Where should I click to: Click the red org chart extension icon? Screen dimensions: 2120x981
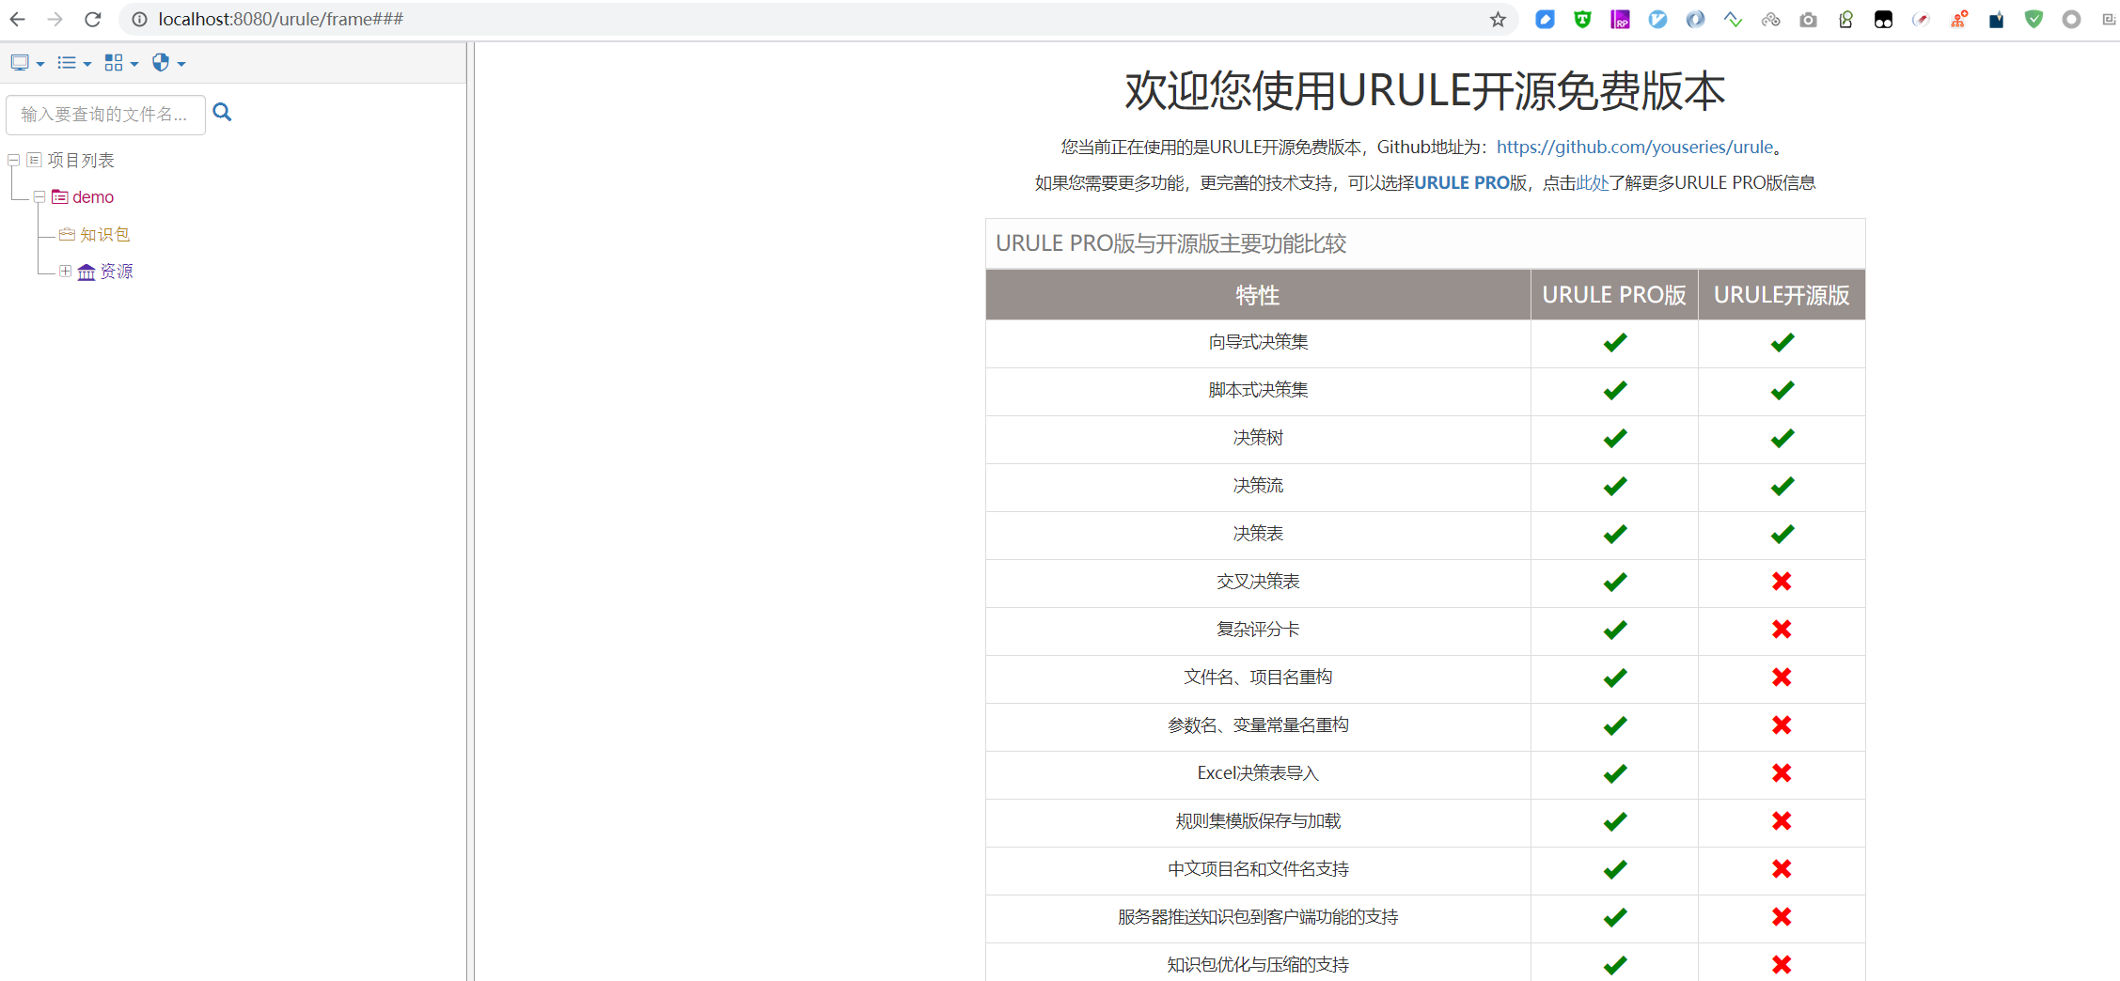[x=1959, y=19]
